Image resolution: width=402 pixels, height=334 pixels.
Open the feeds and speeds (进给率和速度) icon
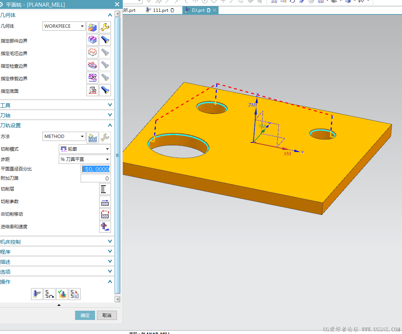point(105,227)
